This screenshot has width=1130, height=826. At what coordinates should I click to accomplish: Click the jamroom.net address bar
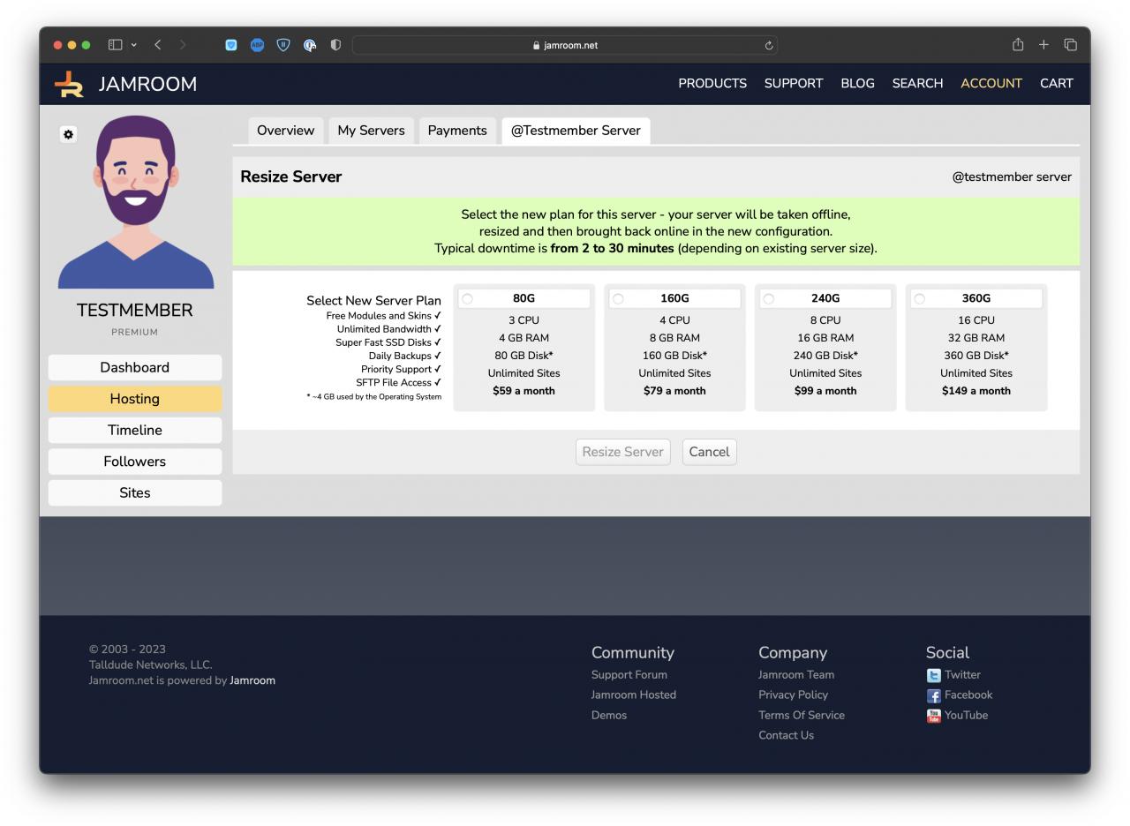[565, 46]
